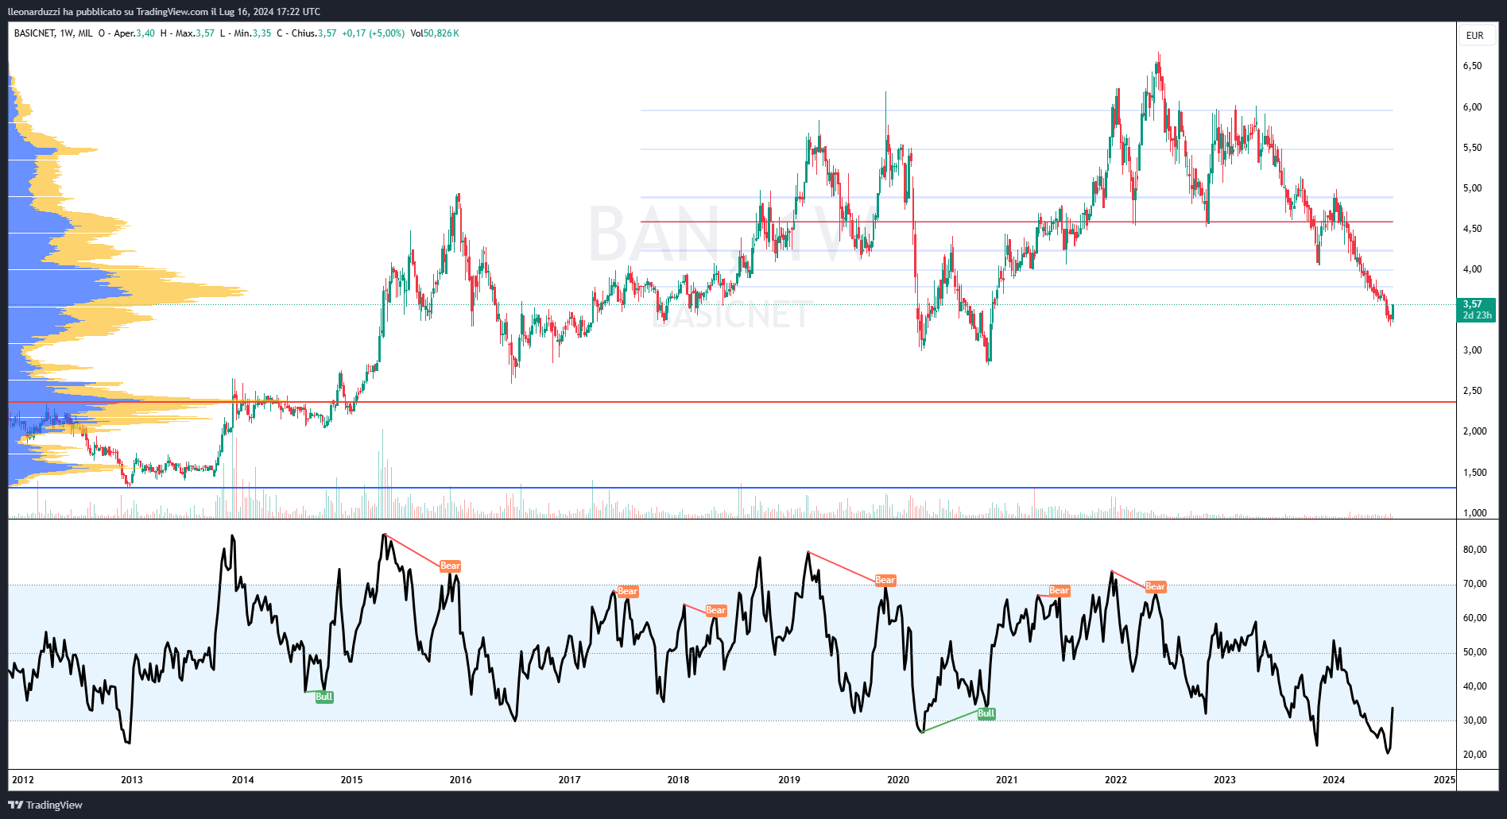Click the Bear divergence label in 2018
This screenshot has width=1507, height=819.
click(716, 611)
